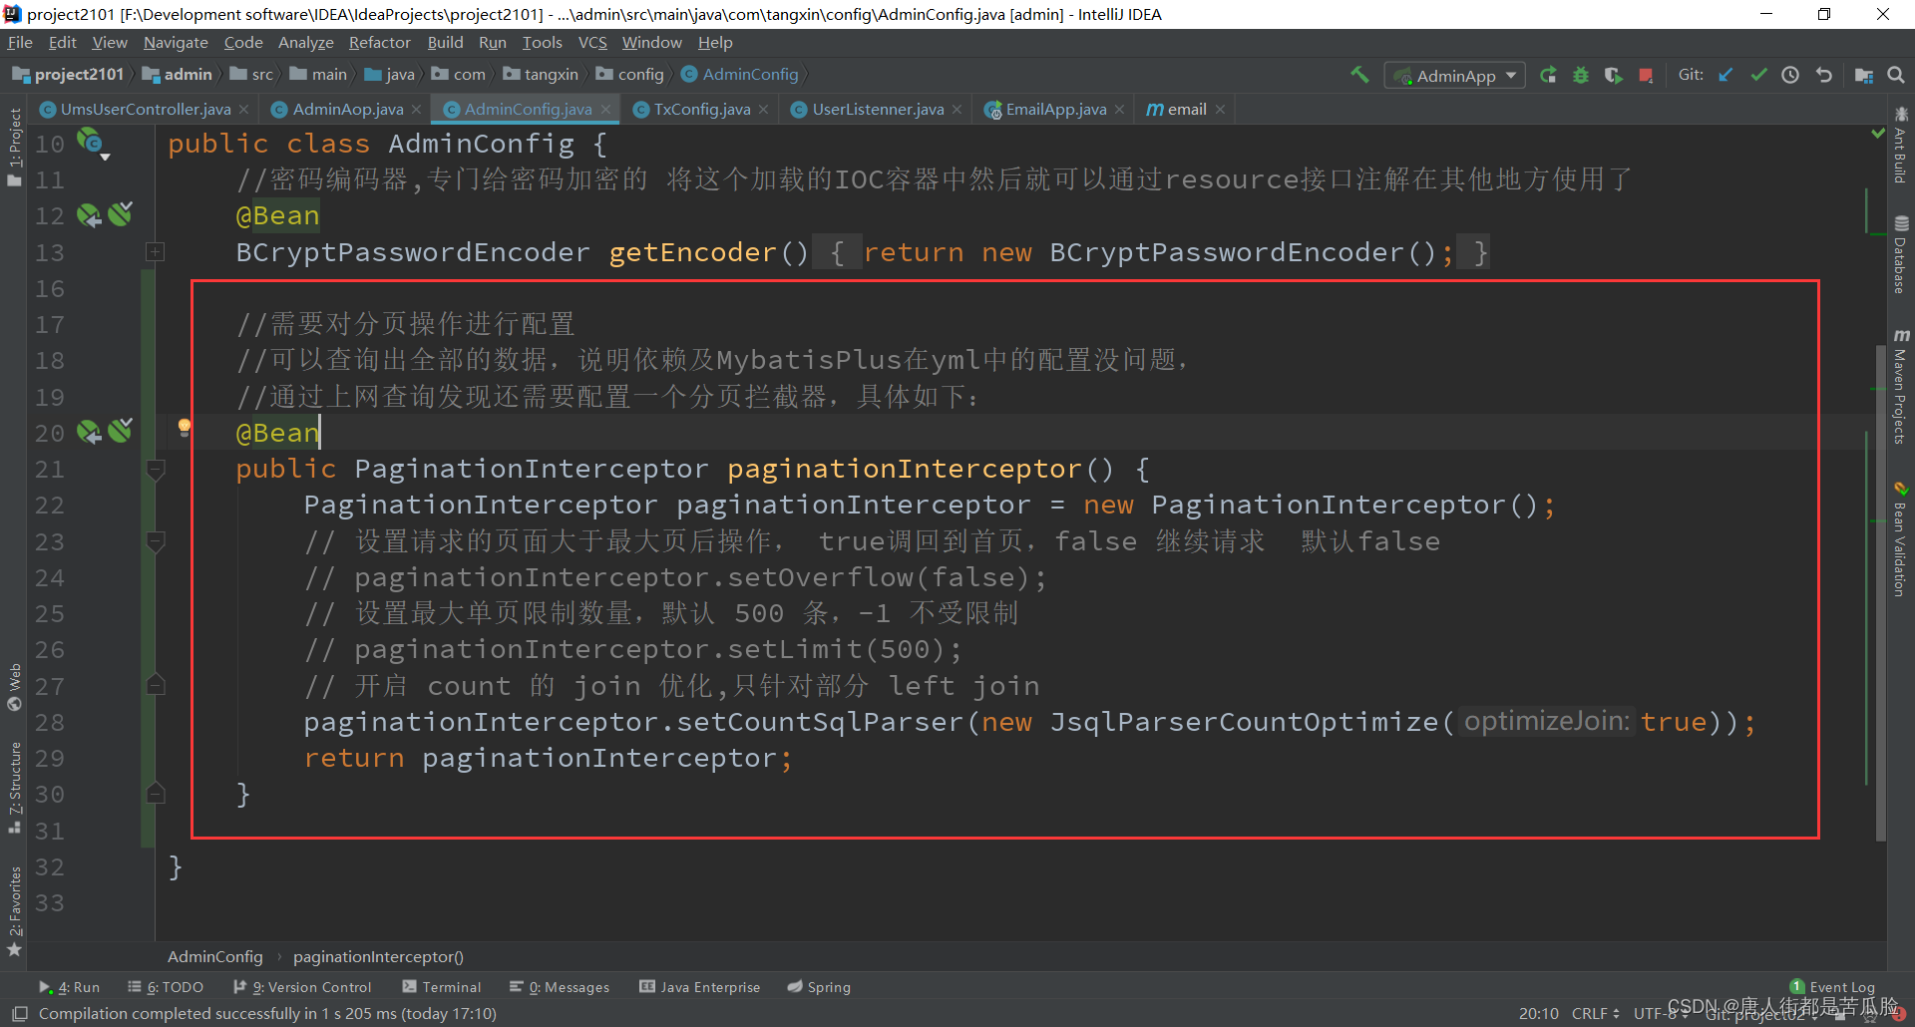This screenshot has width=1915, height=1027.
Task: Click AdminConfig class breadcrumb in nav bar
Action: 740,75
